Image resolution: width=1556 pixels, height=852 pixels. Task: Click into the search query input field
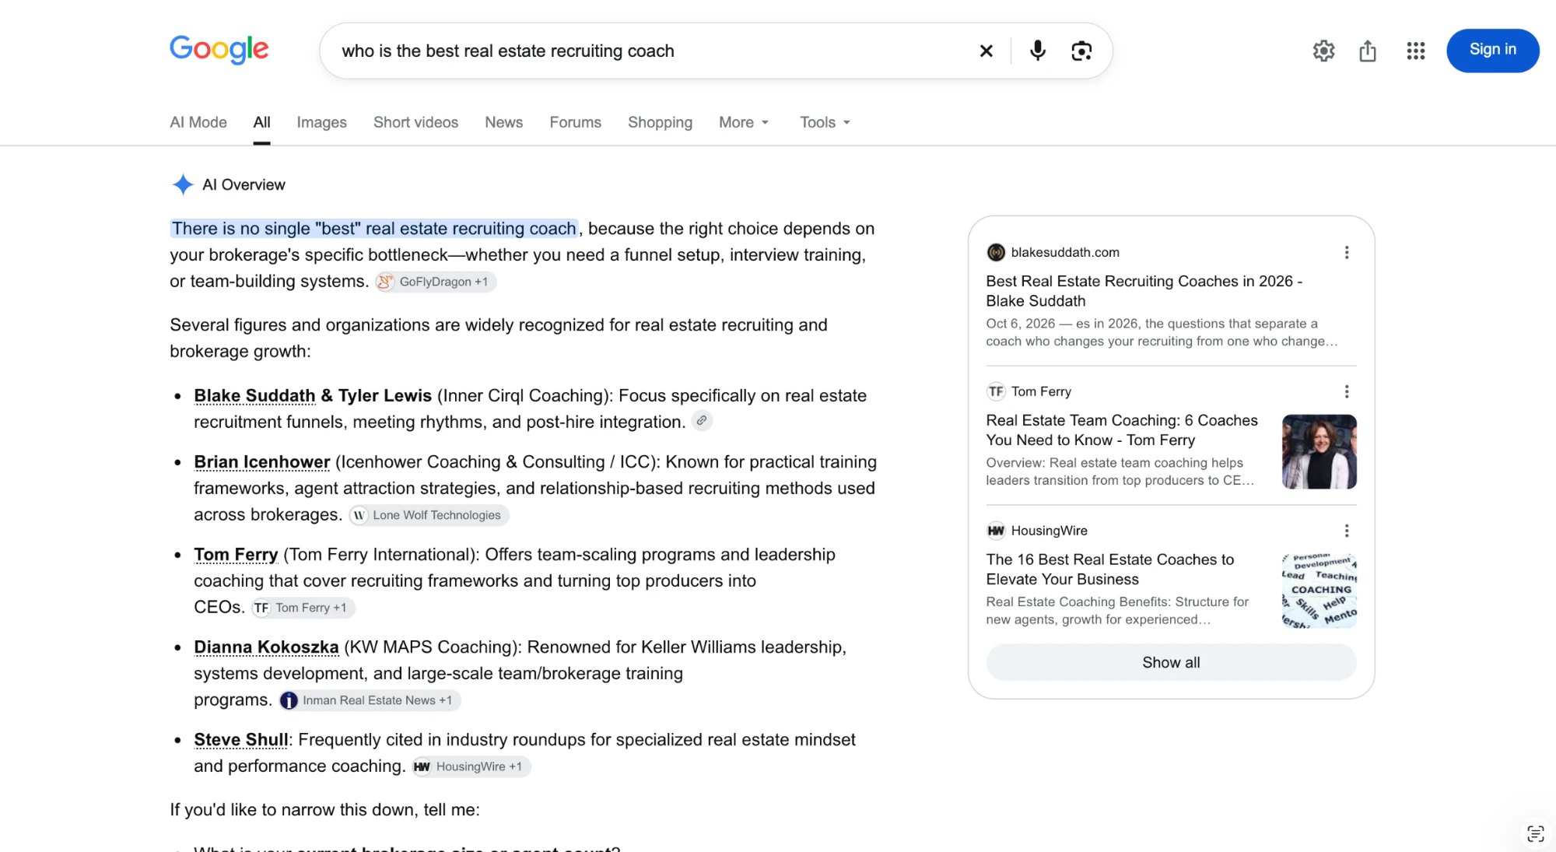[x=654, y=51]
